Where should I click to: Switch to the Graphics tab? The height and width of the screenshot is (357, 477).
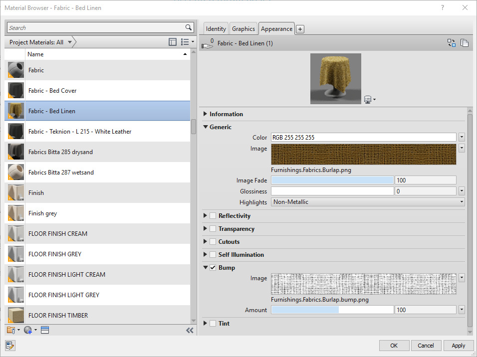pos(243,28)
